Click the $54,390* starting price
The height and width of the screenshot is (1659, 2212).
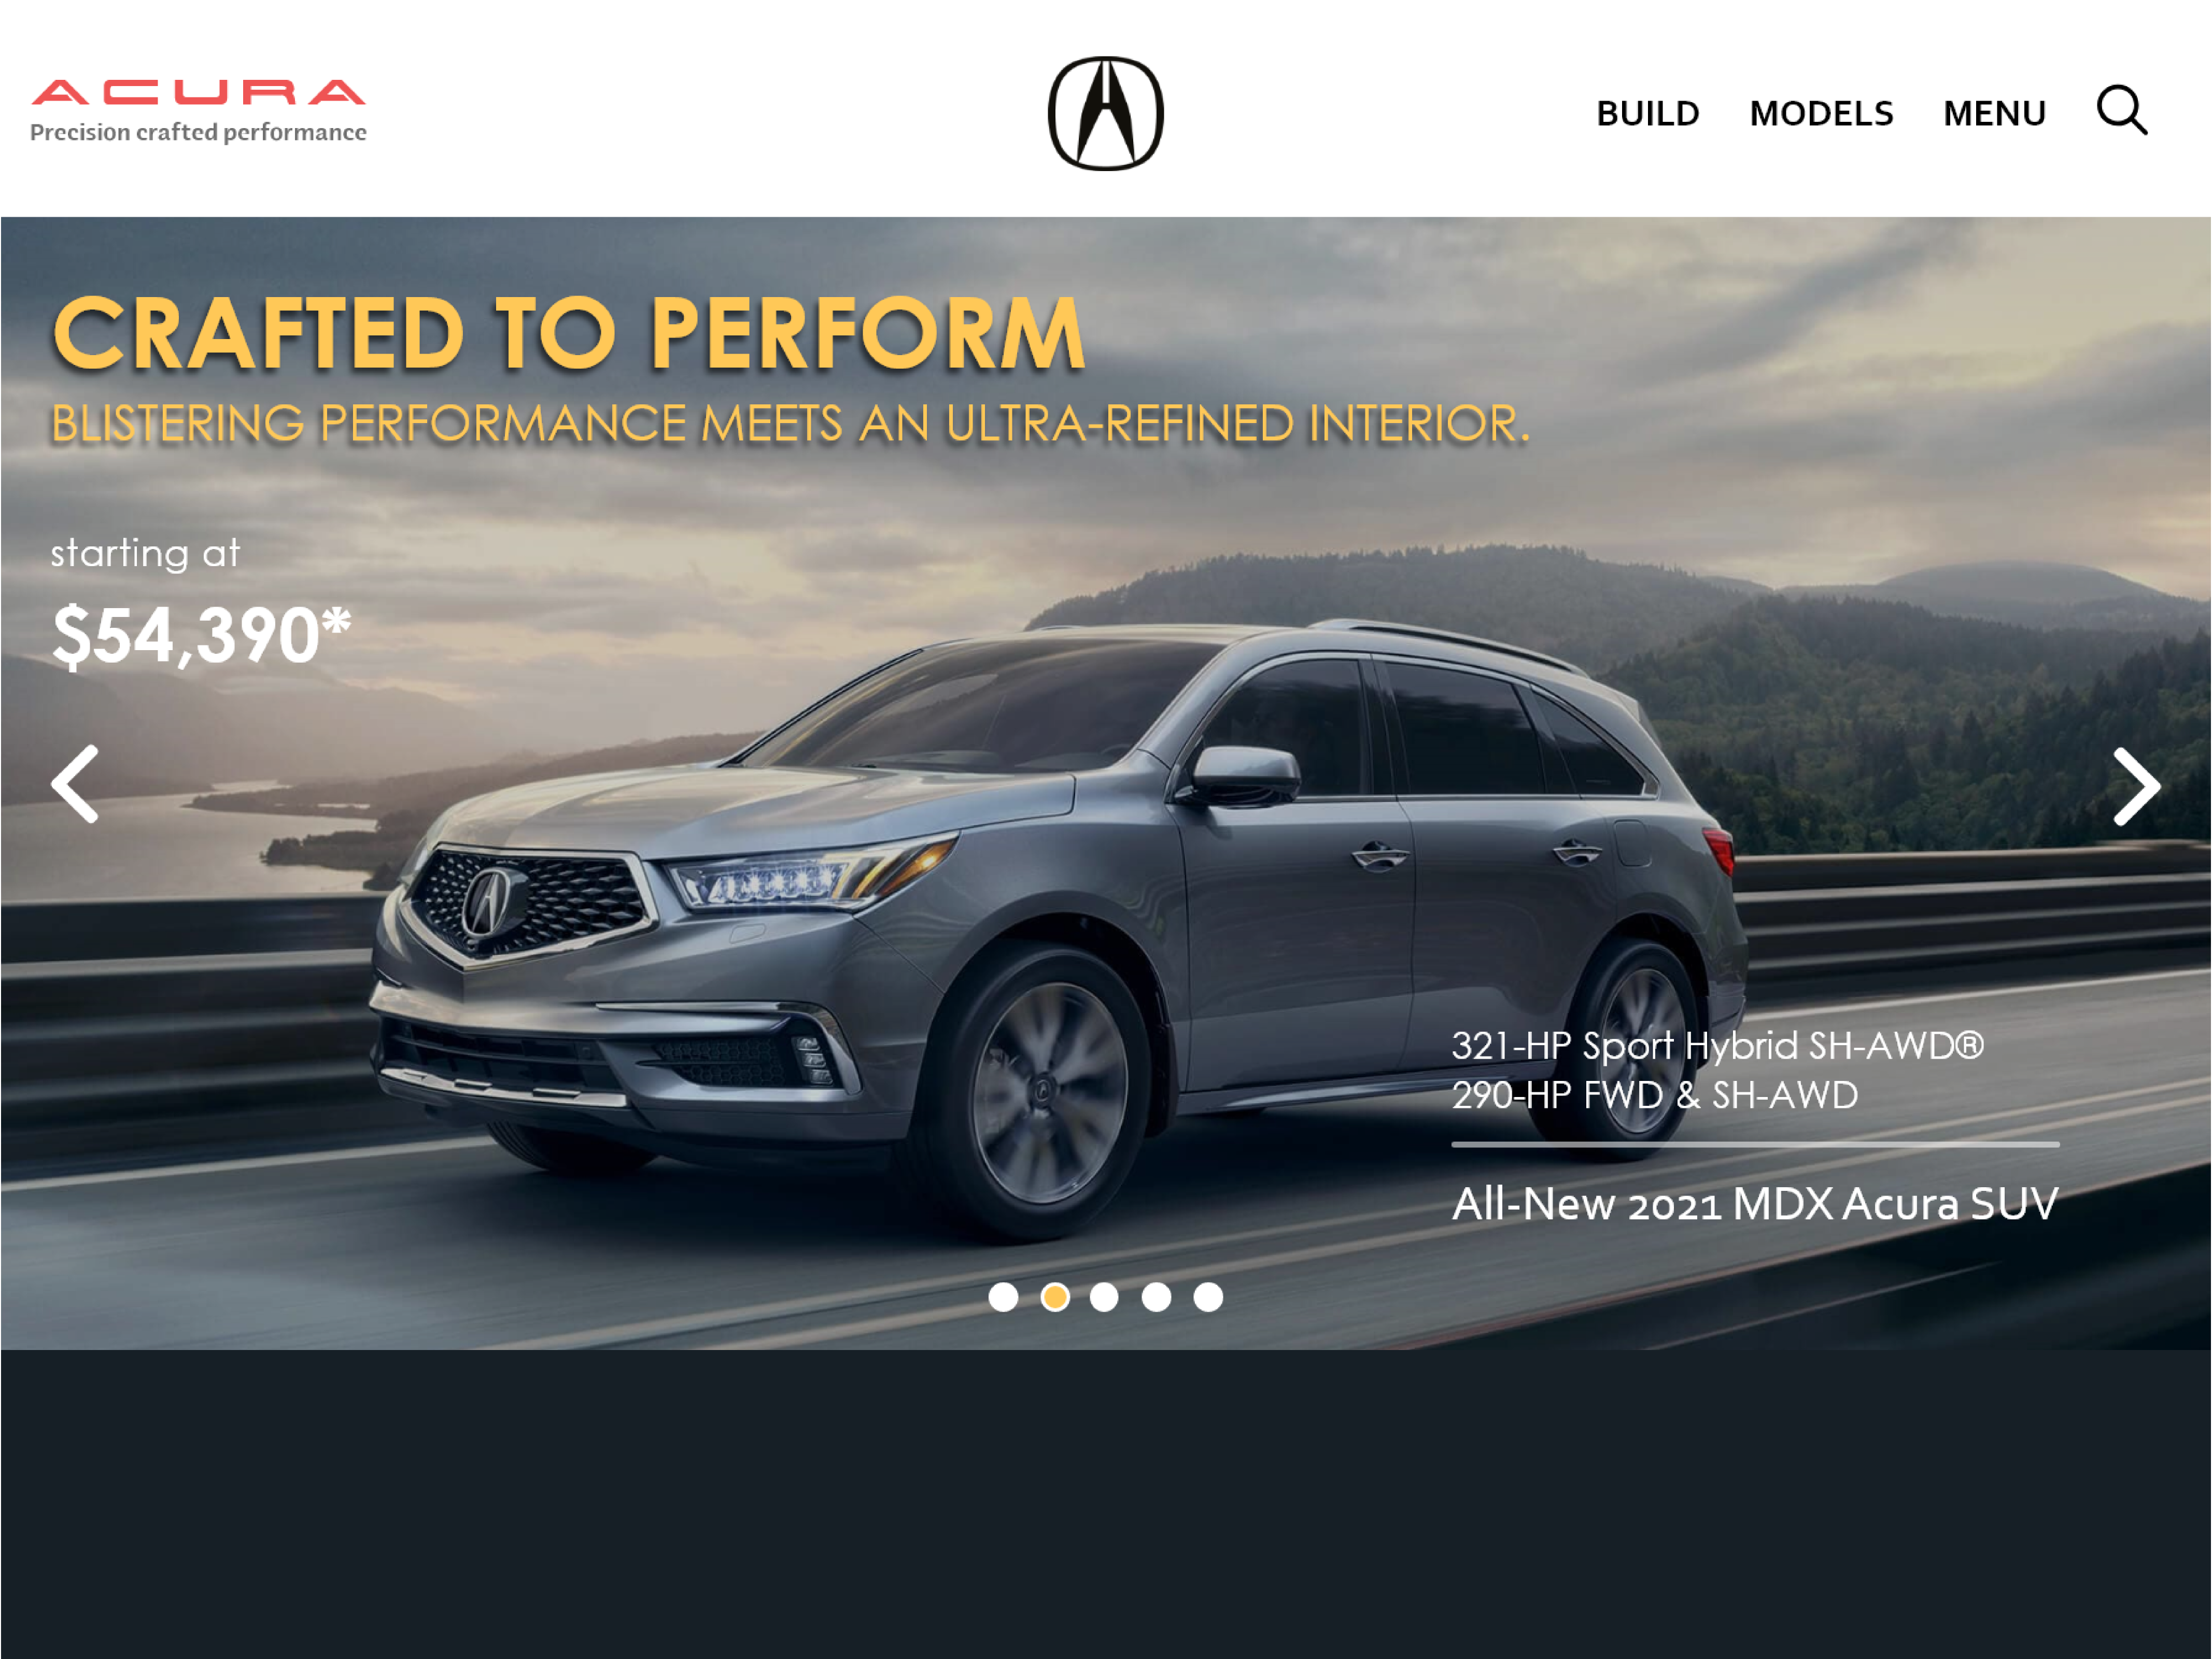[202, 636]
